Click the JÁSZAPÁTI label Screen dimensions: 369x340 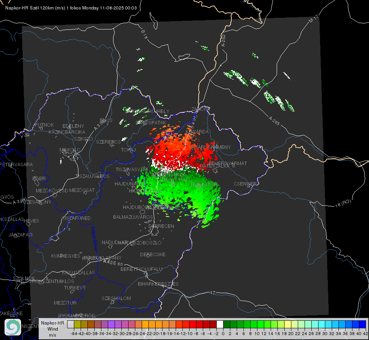pos(20,235)
